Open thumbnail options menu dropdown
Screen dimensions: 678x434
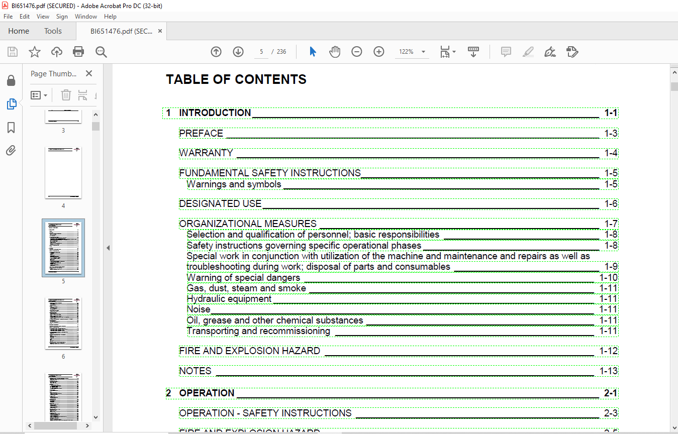(39, 95)
